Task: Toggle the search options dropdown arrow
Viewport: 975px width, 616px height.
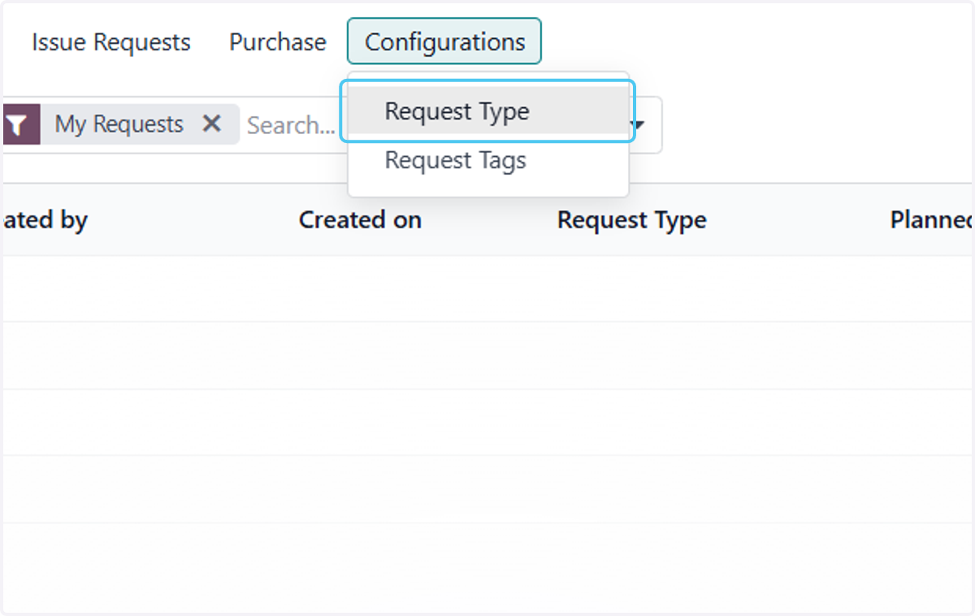Action: pyautogui.click(x=639, y=125)
